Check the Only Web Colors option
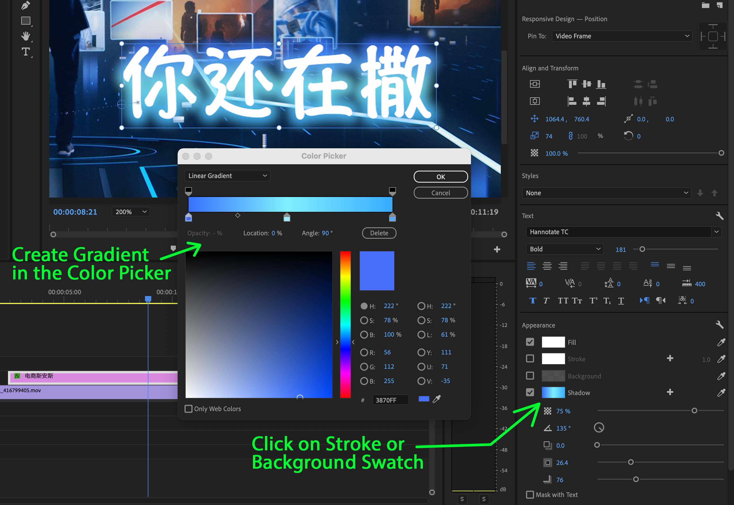The height and width of the screenshot is (505, 734). pos(189,409)
